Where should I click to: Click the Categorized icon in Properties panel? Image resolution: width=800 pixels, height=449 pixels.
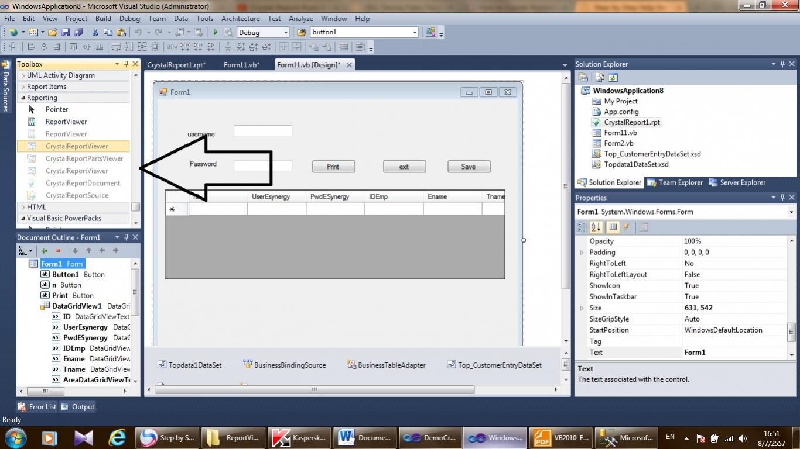(583, 227)
